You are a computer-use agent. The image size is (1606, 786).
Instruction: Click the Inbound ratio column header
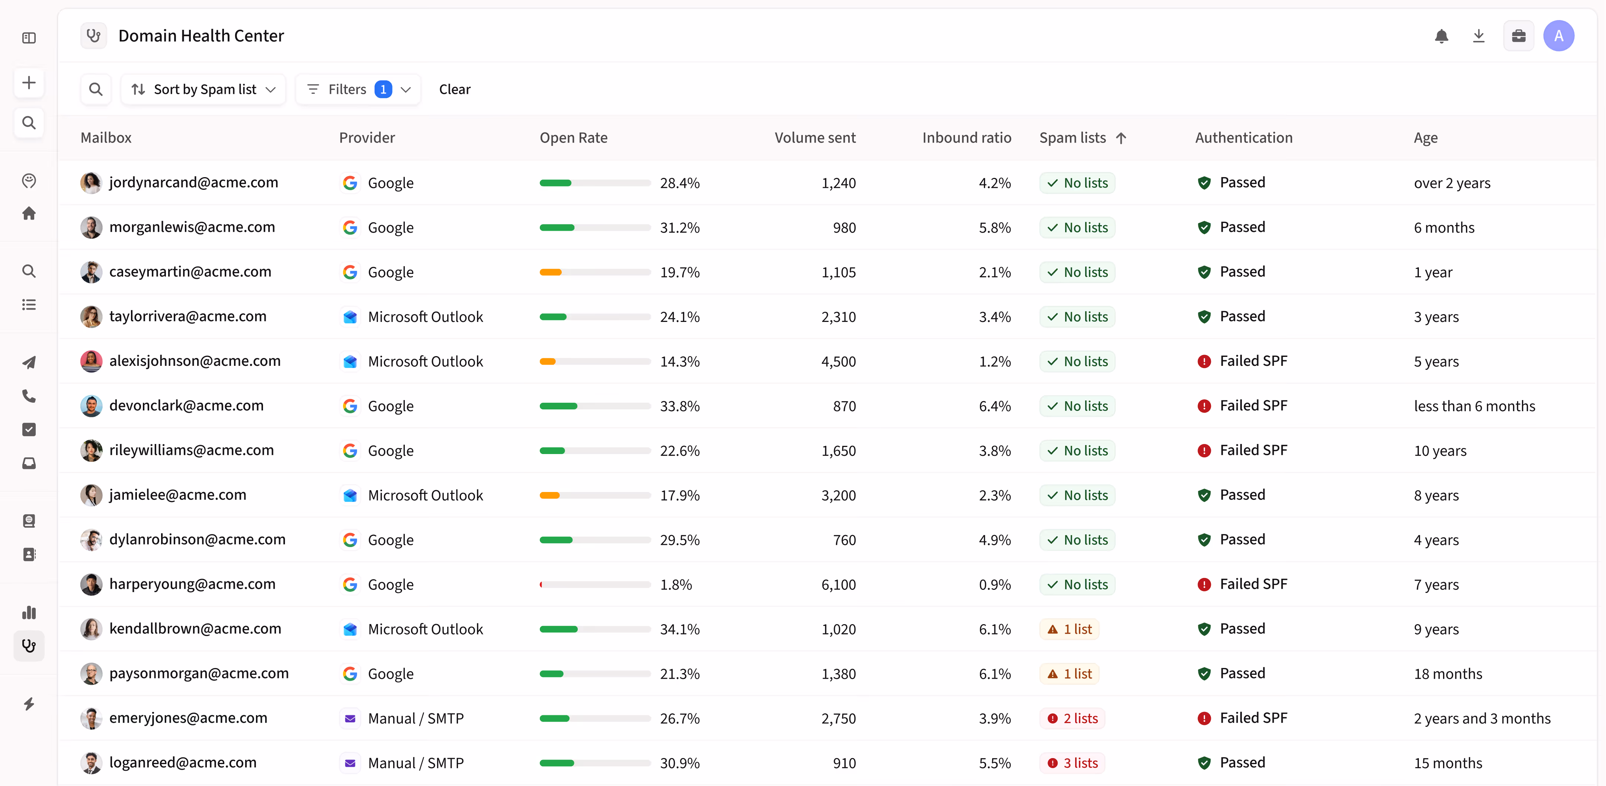tap(967, 138)
